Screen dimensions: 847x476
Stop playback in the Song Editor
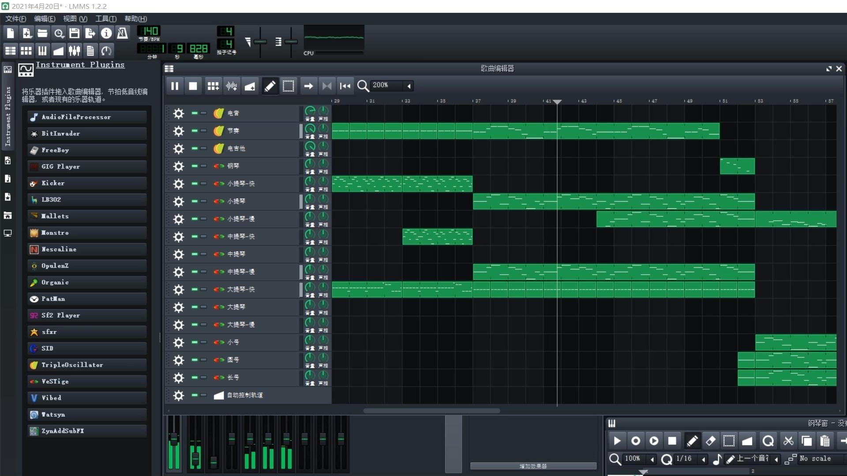[193, 86]
